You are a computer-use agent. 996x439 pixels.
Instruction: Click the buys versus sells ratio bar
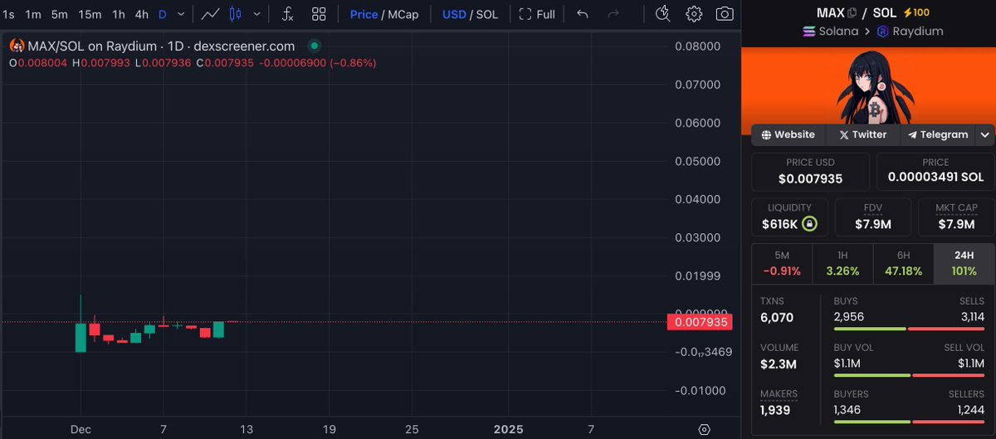(x=909, y=329)
